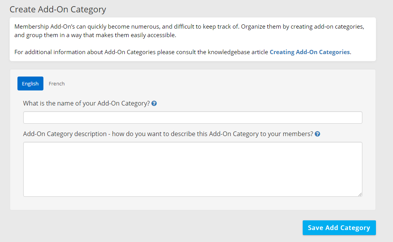Click the 'What is the name' field label
This screenshot has width=393, height=242.
86,104
